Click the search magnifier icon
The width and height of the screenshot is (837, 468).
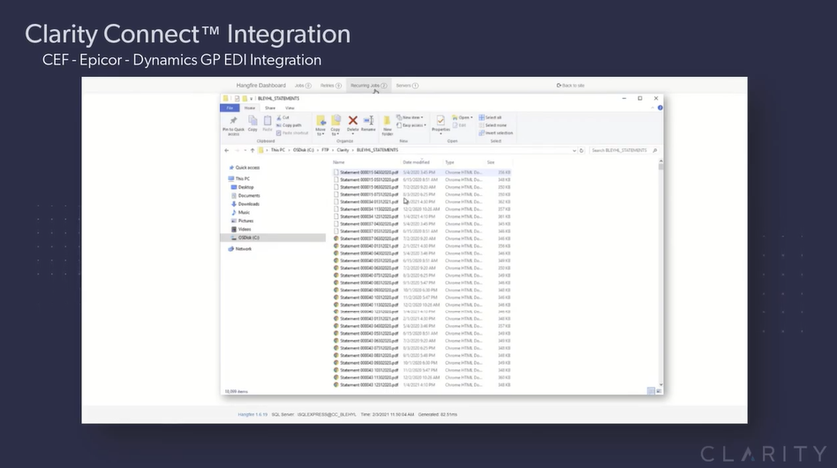tap(655, 150)
